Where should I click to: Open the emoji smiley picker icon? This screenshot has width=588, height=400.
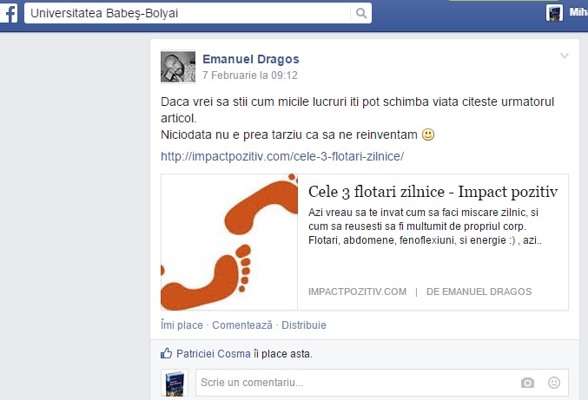[554, 383]
